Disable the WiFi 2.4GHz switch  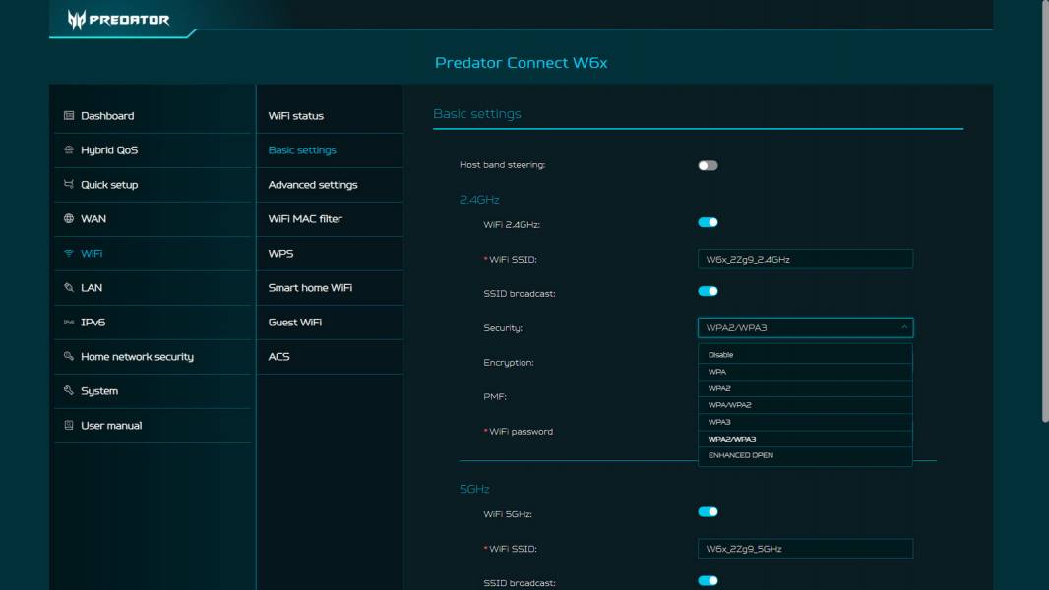pyautogui.click(x=707, y=223)
